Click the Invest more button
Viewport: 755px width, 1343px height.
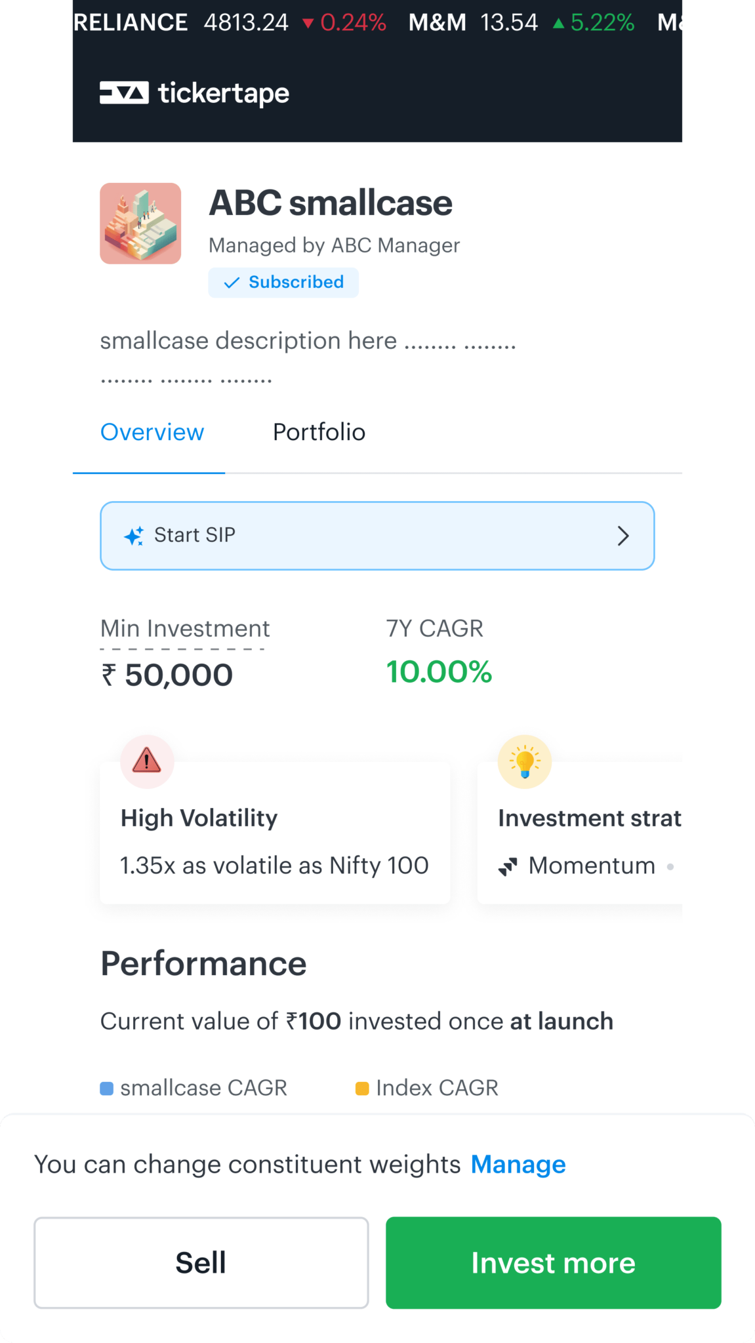coord(553,1262)
